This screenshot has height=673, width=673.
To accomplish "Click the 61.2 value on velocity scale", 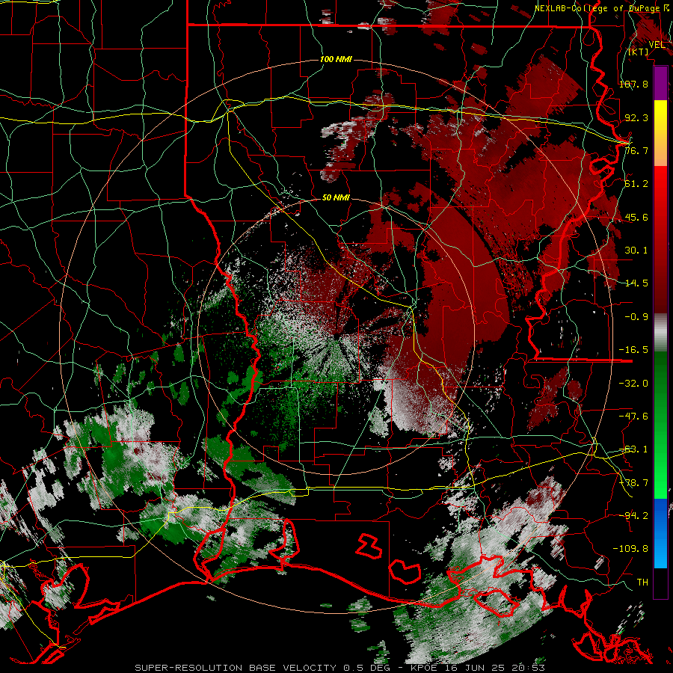I will point(636,183).
